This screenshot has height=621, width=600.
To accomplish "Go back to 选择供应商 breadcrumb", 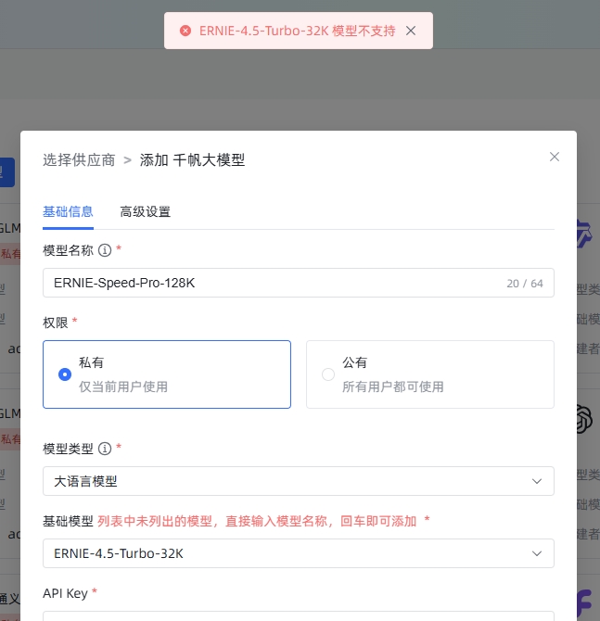I will pyautogui.click(x=79, y=160).
